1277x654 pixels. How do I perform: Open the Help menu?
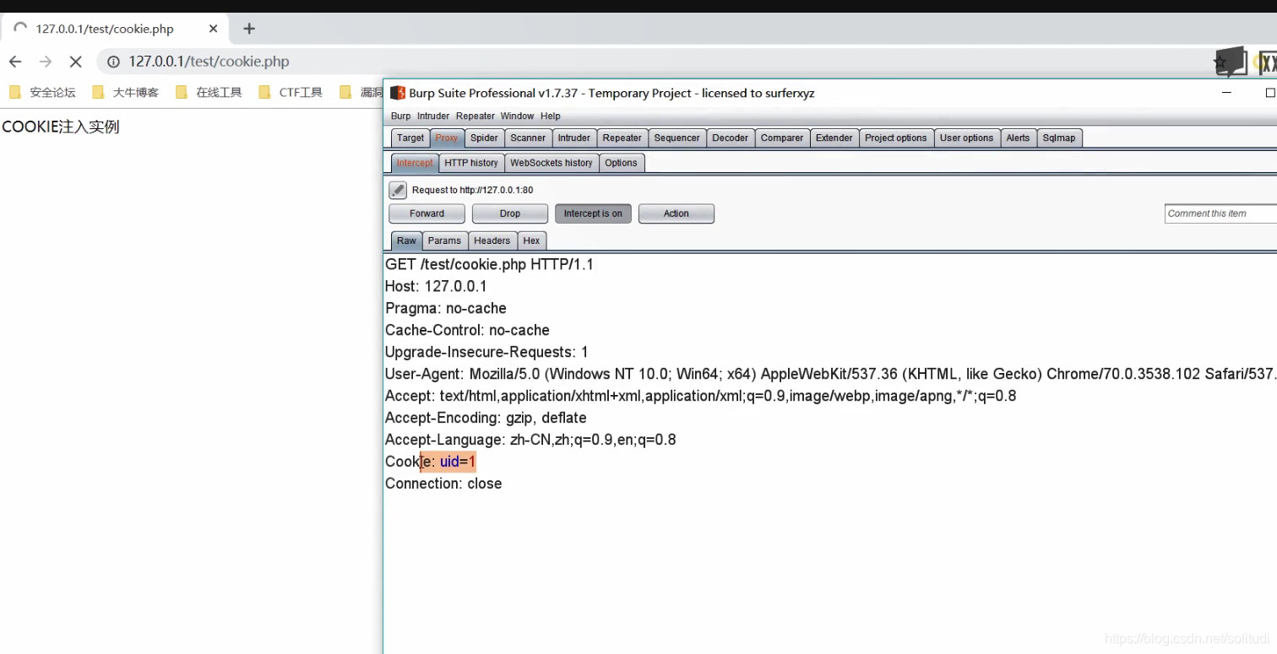[551, 116]
